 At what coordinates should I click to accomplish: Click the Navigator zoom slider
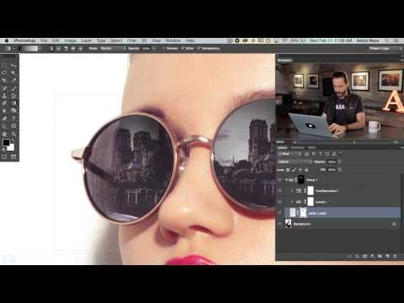click(354, 142)
